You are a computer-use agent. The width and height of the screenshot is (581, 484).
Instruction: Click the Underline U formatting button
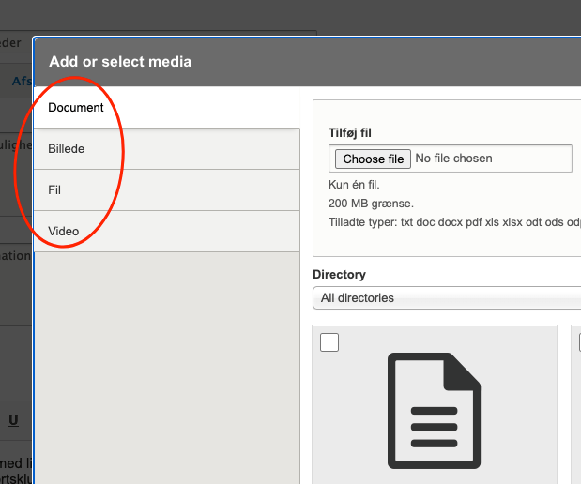(x=13, y=420)
